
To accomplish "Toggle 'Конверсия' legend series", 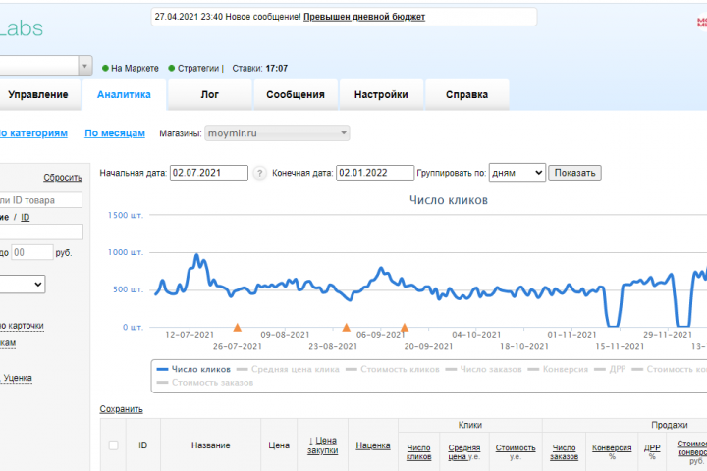I will tap(558, 369).
